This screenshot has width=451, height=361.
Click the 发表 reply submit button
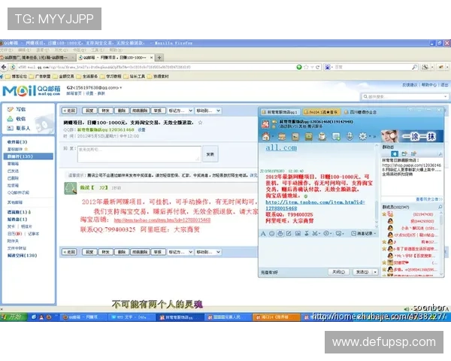pos(210,153)
